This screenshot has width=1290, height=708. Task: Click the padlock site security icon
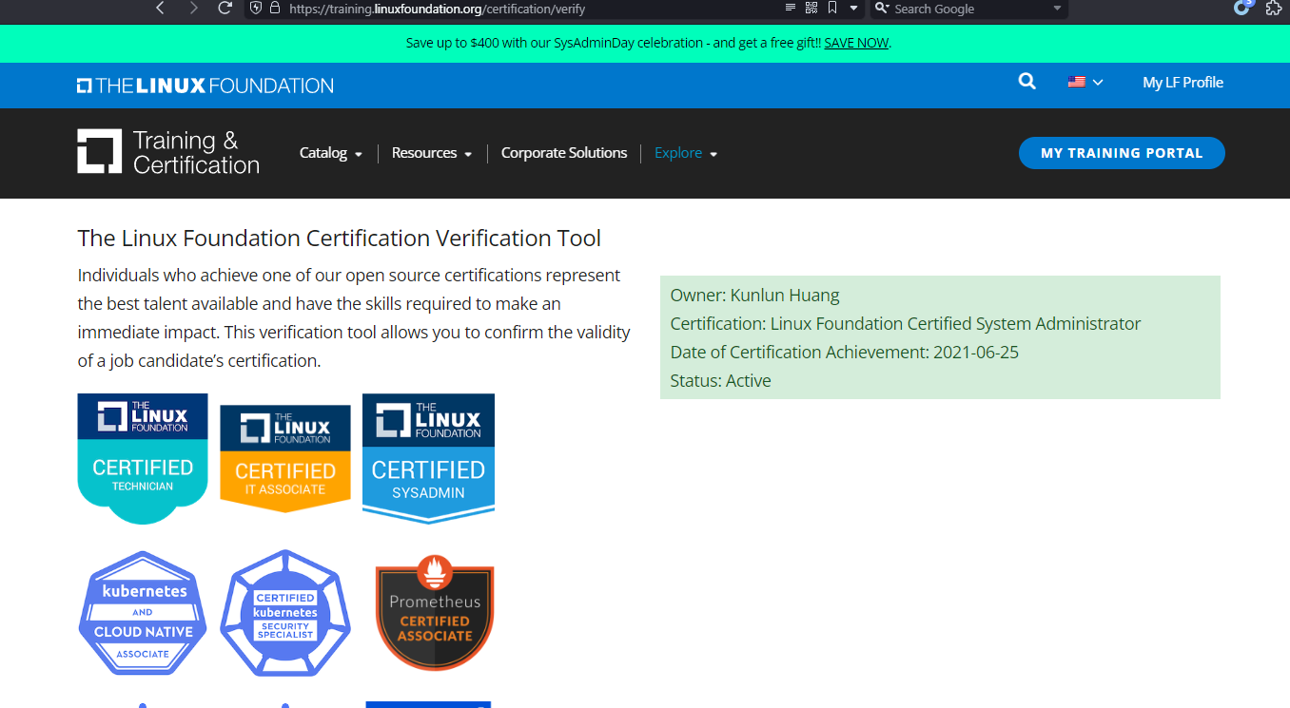coord(275,9)
